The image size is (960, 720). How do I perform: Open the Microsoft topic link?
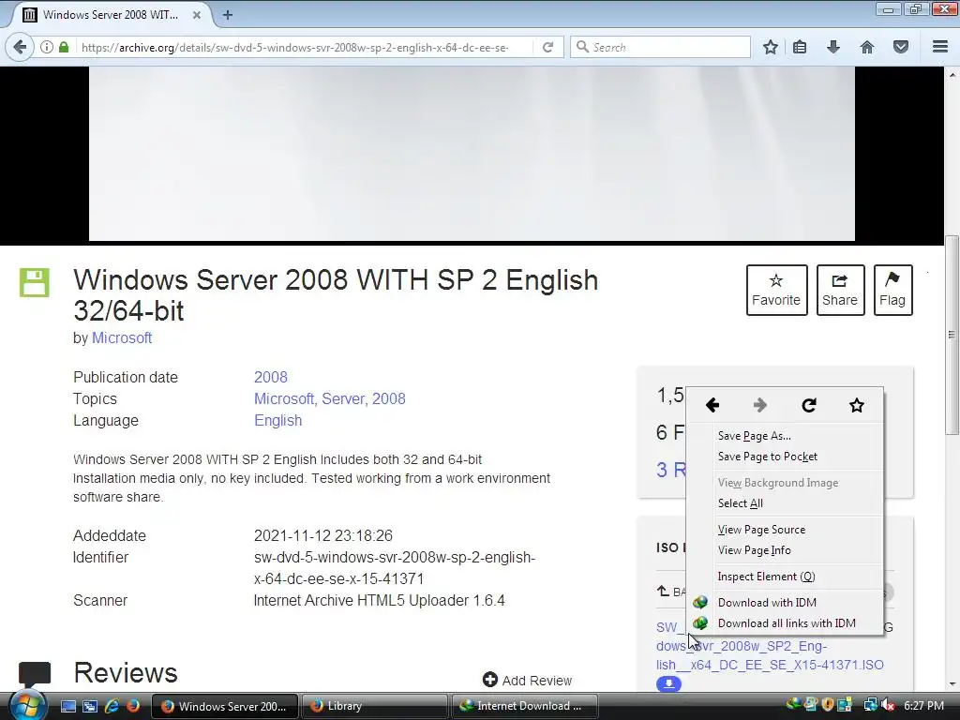283,399
